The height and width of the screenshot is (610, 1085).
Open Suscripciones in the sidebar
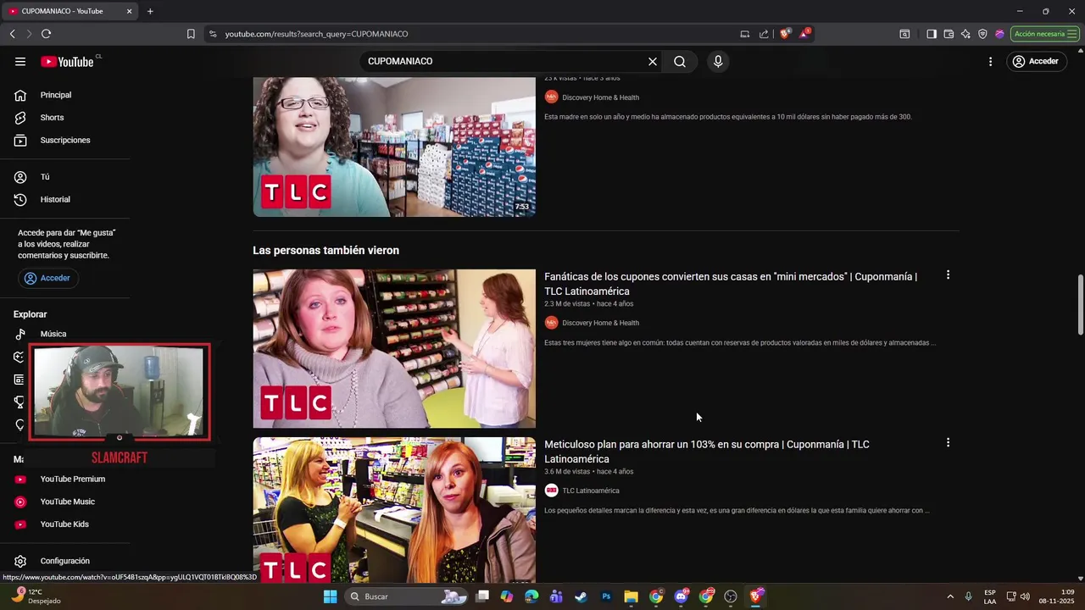[x=65, y=140]
